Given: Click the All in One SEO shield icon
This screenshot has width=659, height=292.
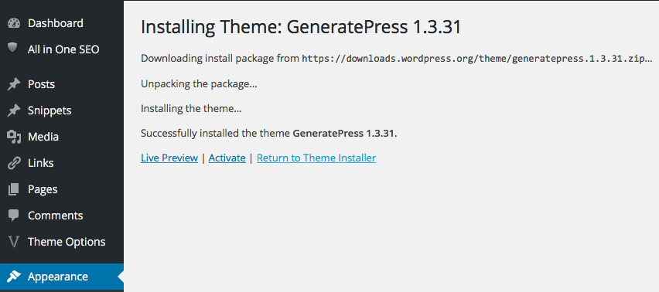Looking at the screenshot, I should click(13, 48).
